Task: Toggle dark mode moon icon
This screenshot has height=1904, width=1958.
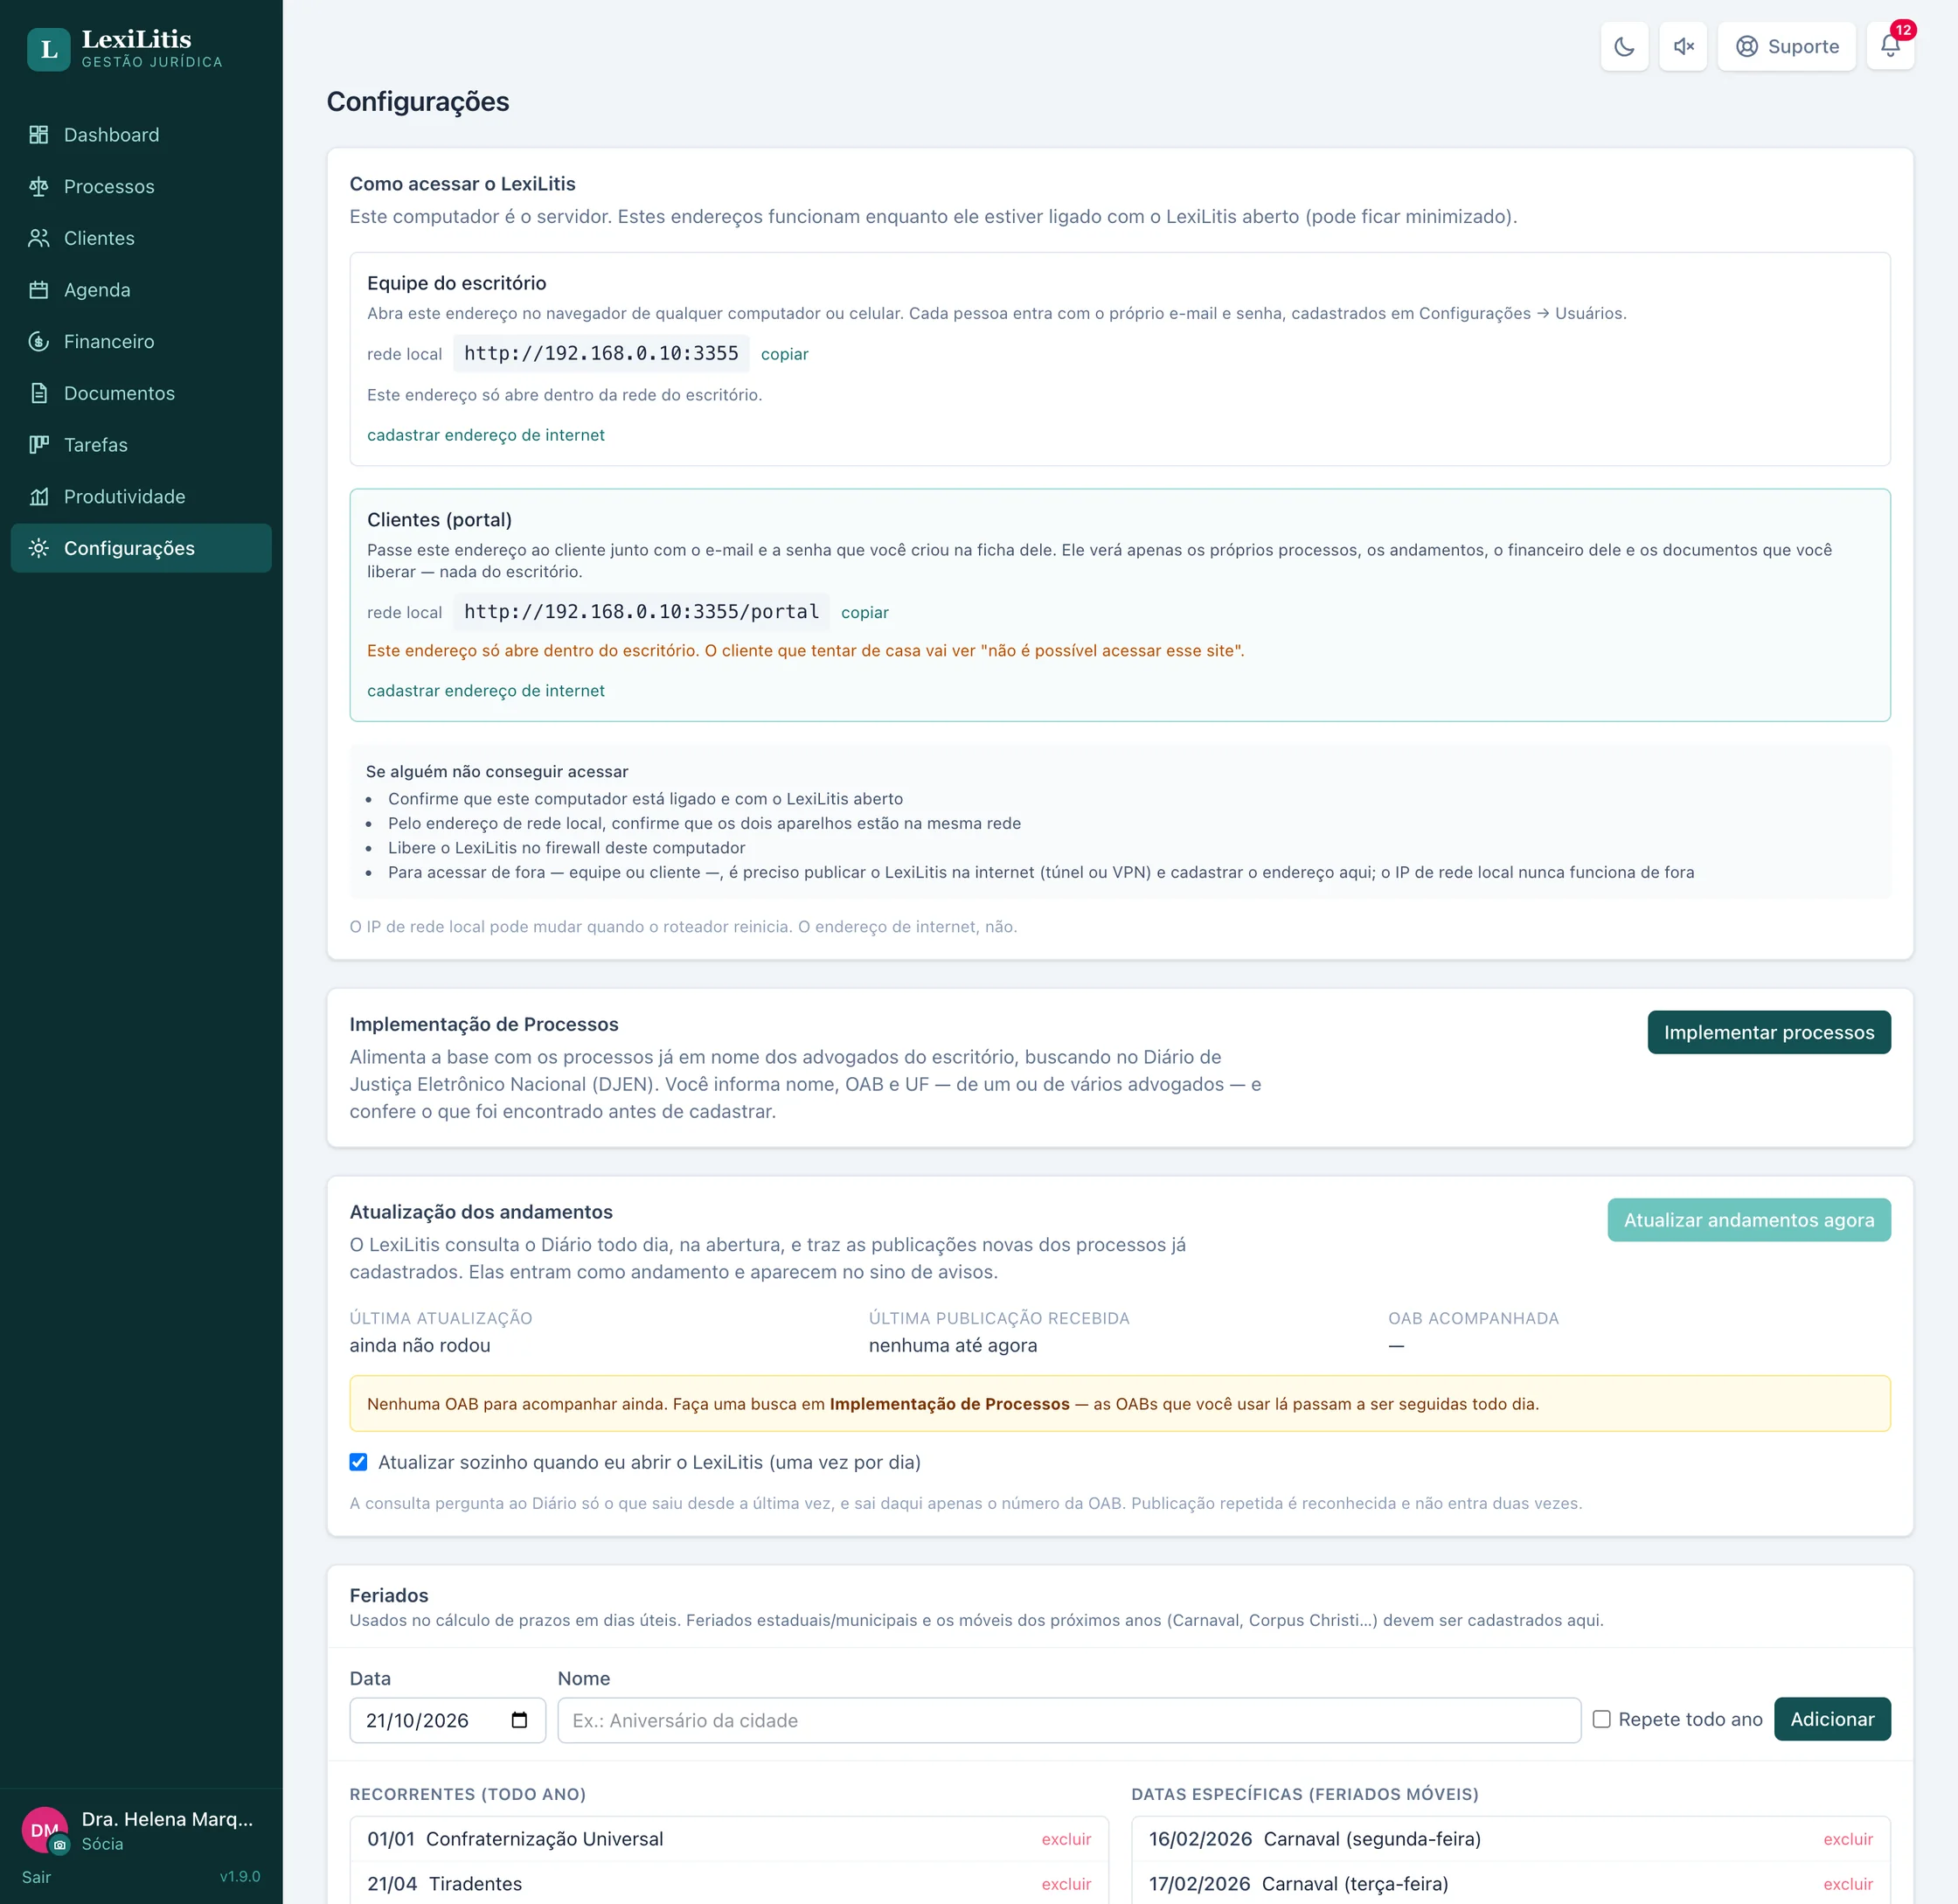Action: click(1624, 46)
